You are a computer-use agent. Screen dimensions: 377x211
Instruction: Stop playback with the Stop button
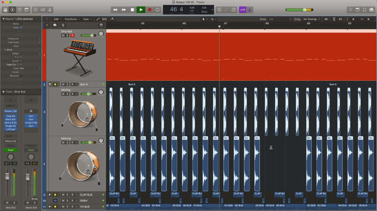click(x=132, y=10)
